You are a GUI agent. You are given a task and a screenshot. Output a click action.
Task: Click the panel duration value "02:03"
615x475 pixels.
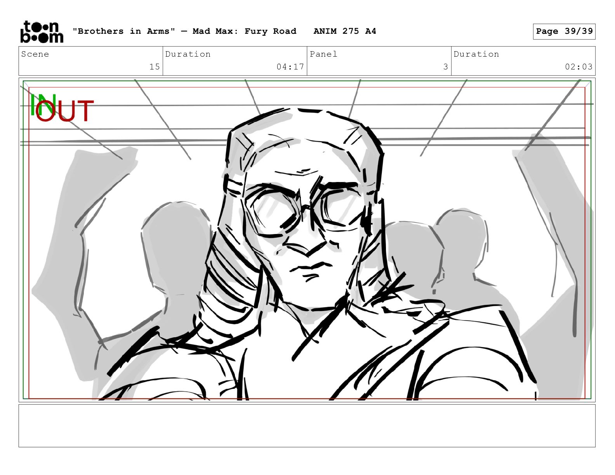(x=579, y=67)
